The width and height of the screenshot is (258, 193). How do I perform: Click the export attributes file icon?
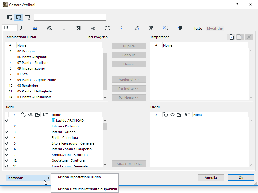240,37
